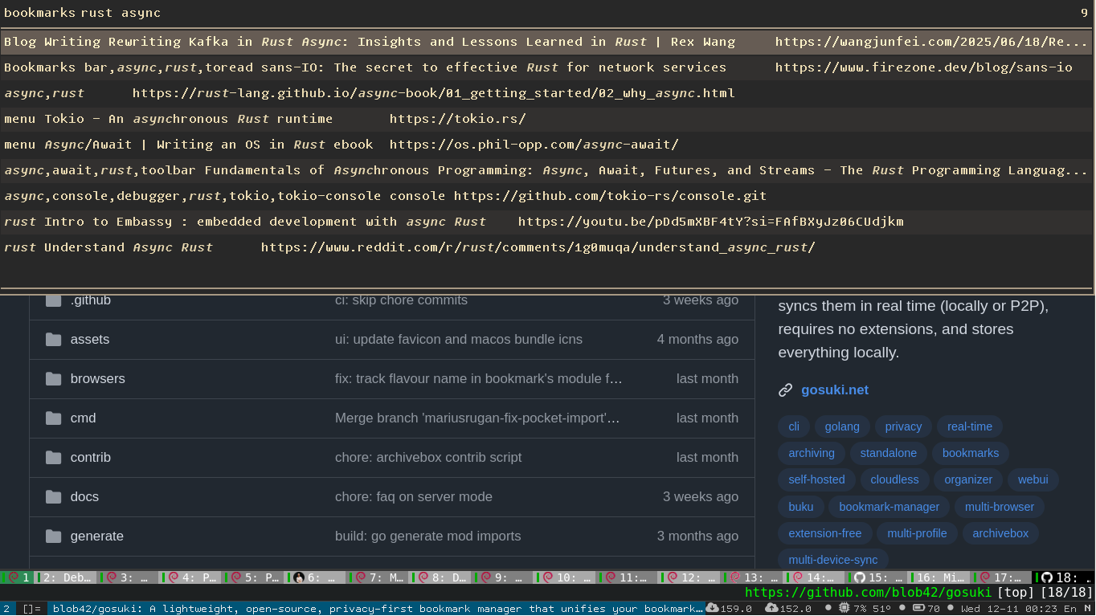Click the GitHub icon on tmux window 18
This screenshot has width=1096, height=616.
coord(1047,577)
